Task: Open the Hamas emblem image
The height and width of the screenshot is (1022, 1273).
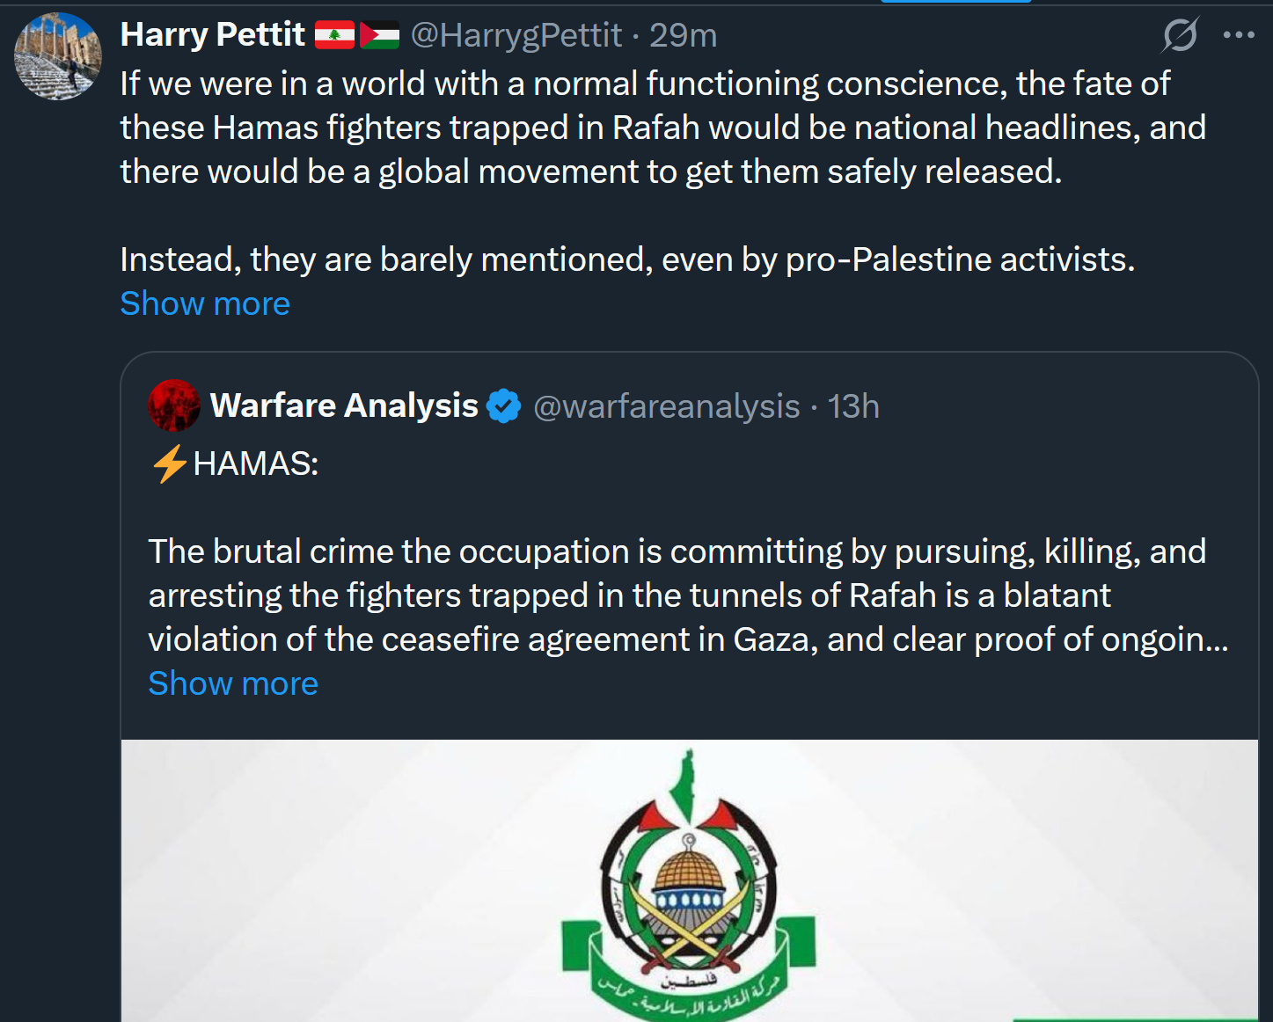Action: click(x=689, y=880)
